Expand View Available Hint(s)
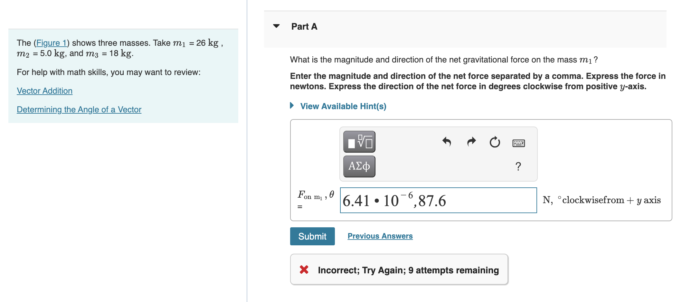The height and width of the screenshot is (302, 682). click(x=343, y=106)
